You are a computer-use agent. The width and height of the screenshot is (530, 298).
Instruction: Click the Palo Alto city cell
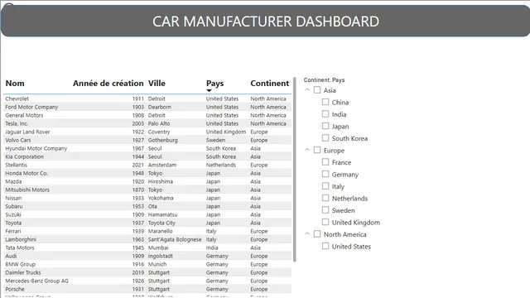pyautogui.click(x=159, y=123)
